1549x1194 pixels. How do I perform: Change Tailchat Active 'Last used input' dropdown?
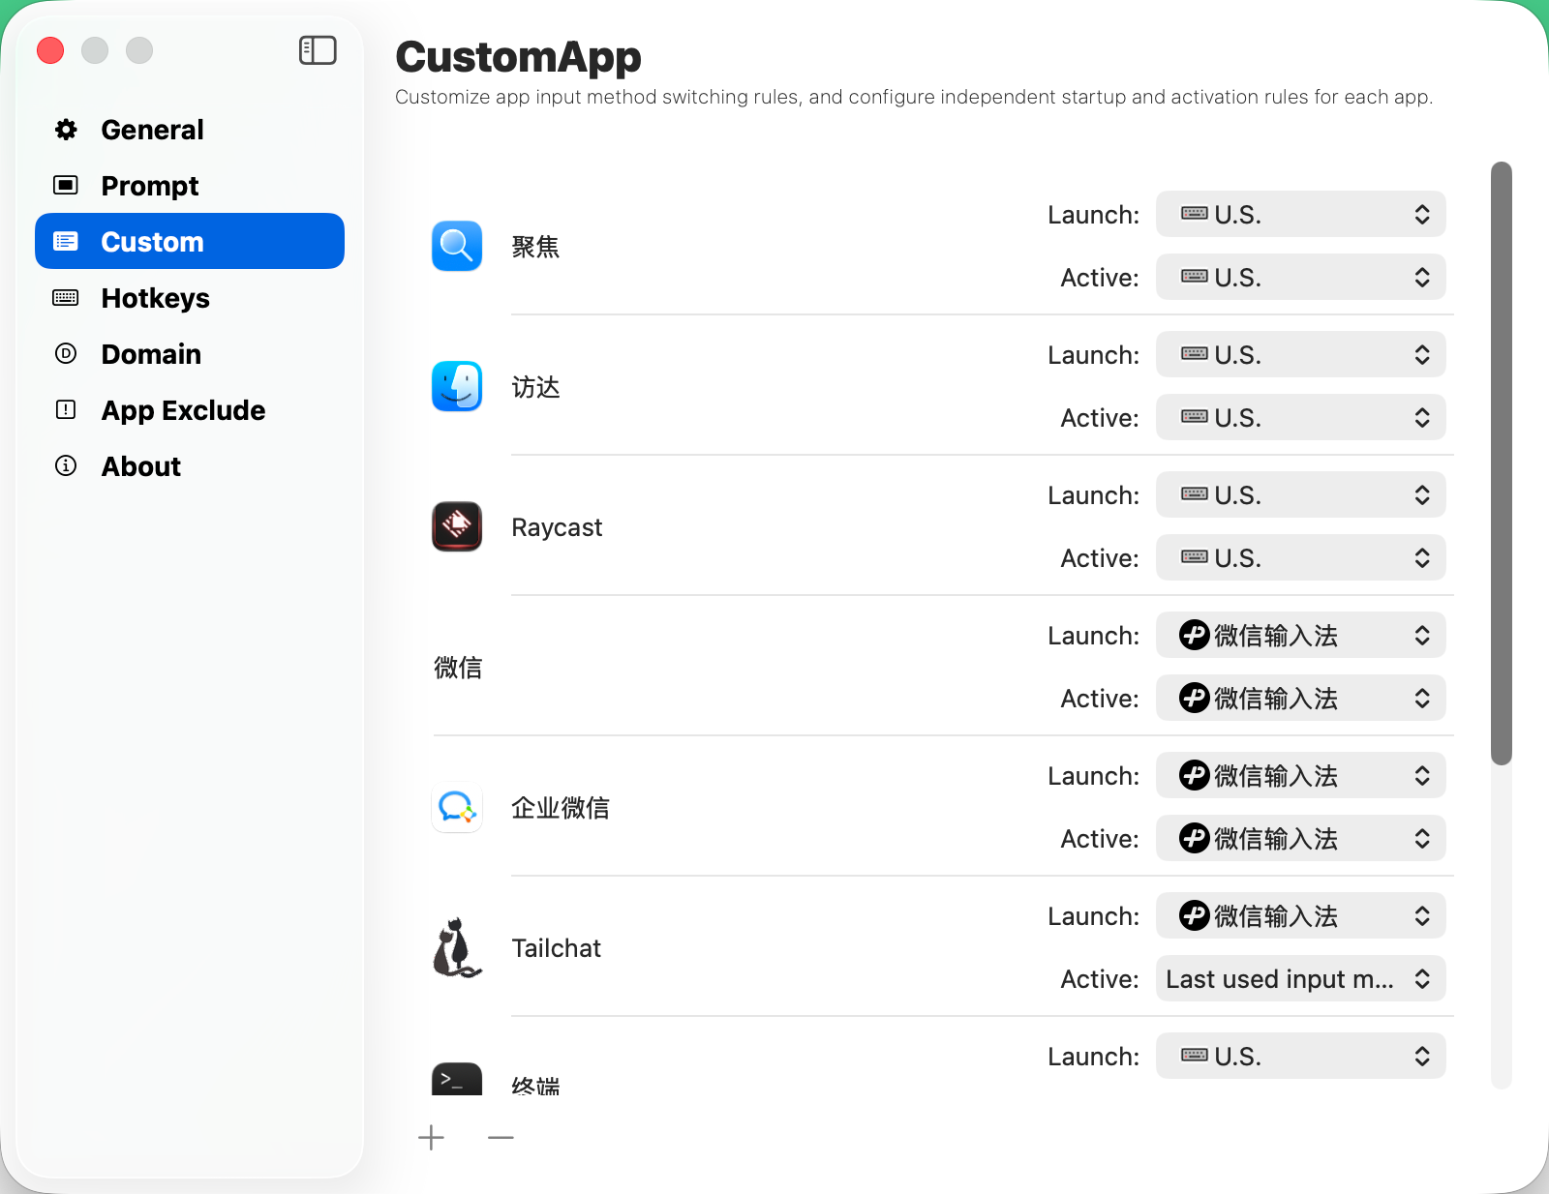coord(1301,978)
